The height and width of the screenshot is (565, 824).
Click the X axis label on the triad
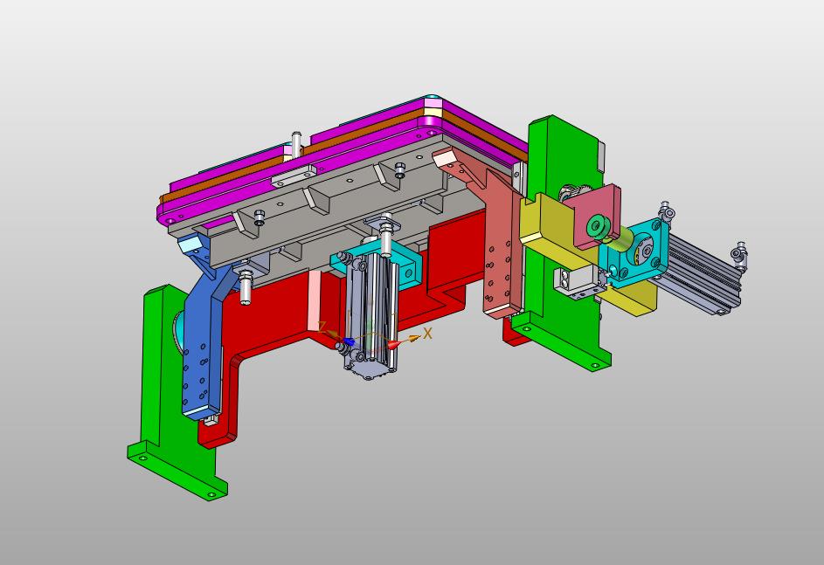pyautogui.click(x=428, y=333)
